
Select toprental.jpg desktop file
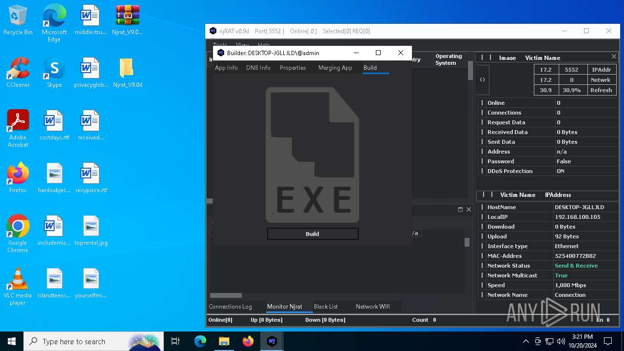click(91, 231)
